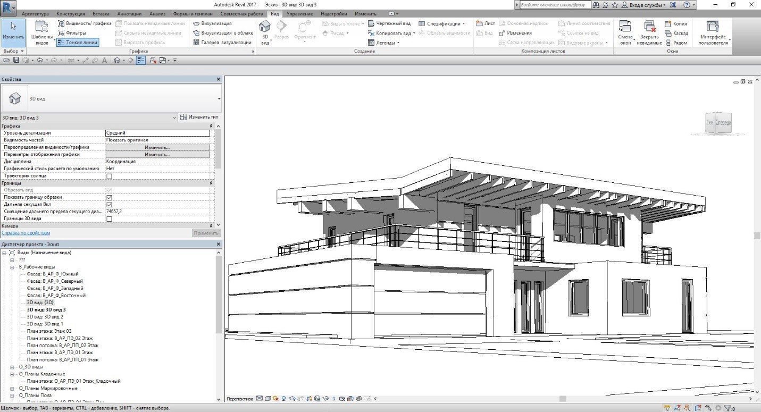The image size is (761, 412).
Task: Open the 3D вид: 3D вид 3 dropdown
Action: tap(174, 117)
